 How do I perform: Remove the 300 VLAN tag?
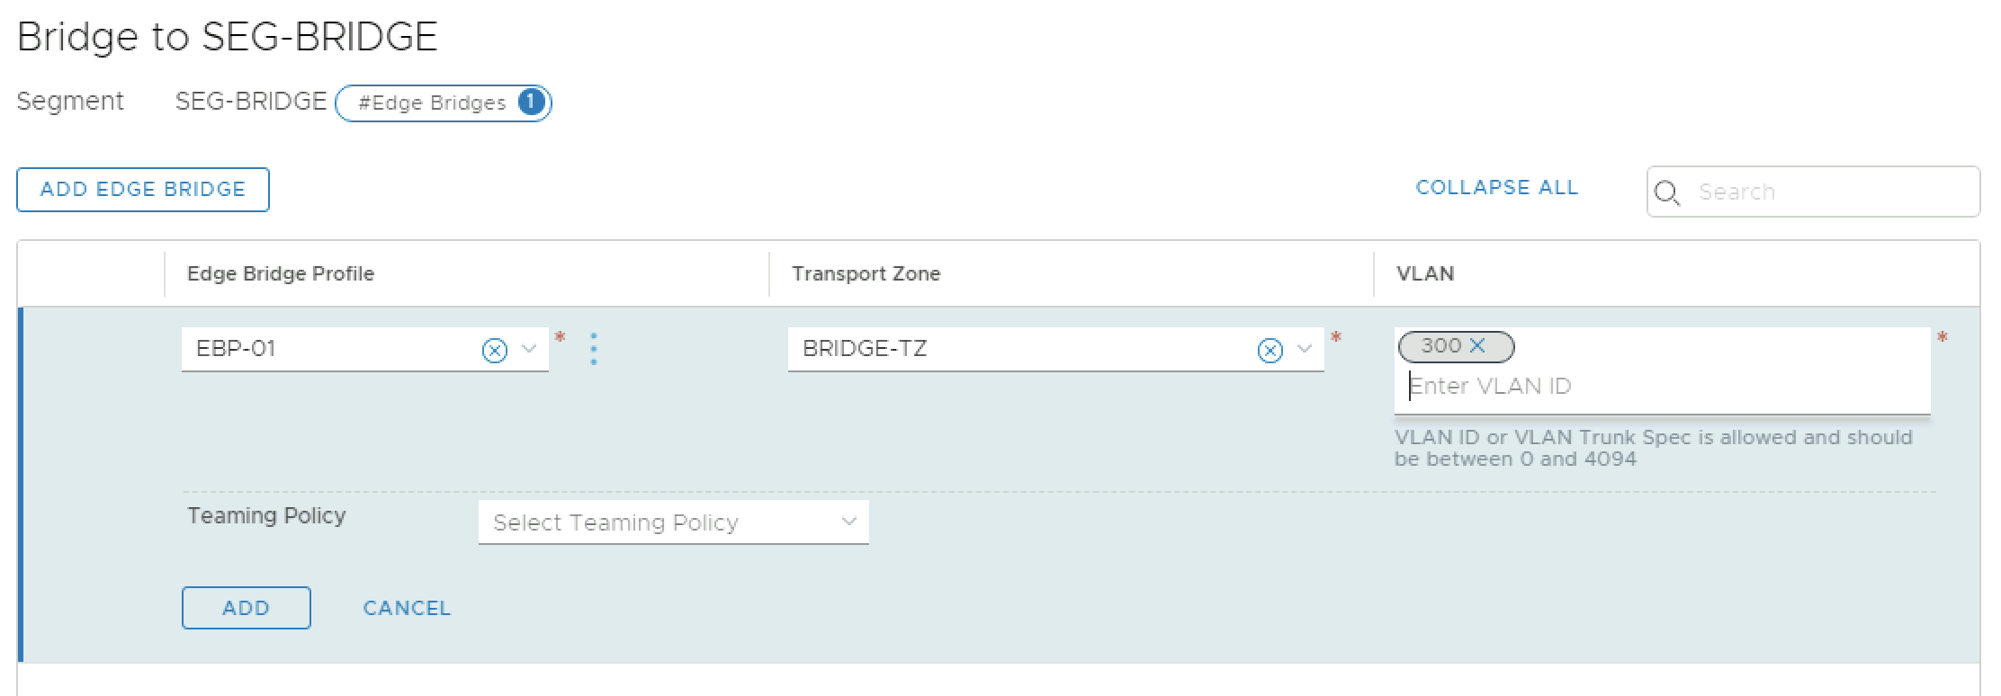click(x=1477, y=346)
